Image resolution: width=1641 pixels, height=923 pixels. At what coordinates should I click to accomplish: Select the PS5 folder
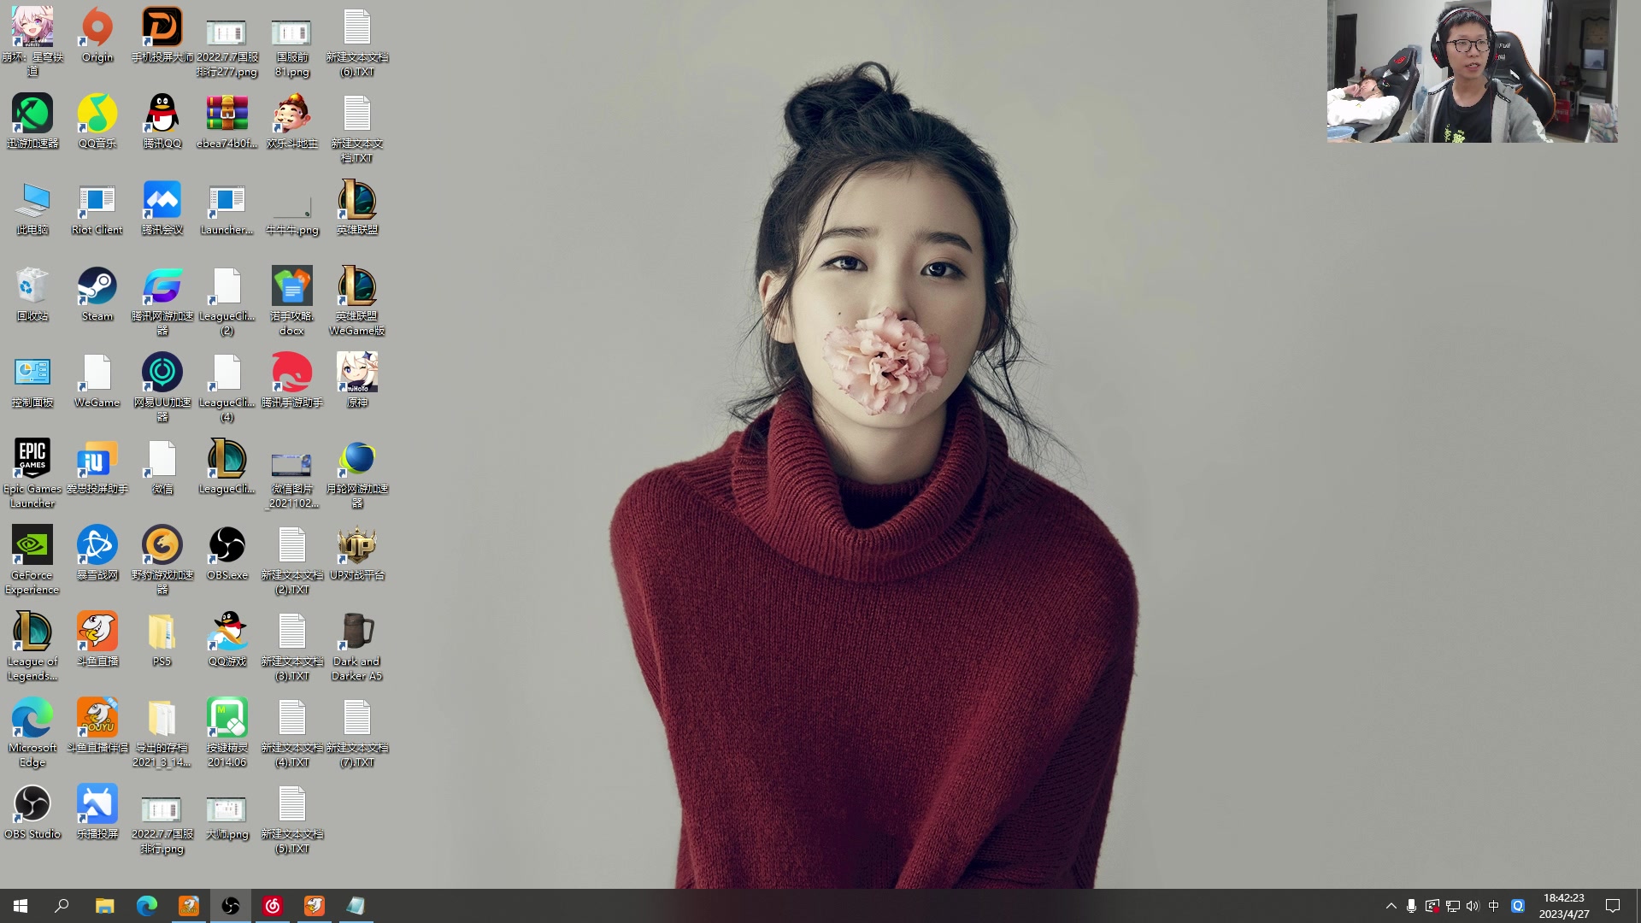coord(162,632)
